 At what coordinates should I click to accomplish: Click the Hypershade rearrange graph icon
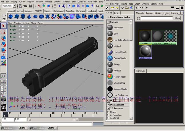point(127,8)
